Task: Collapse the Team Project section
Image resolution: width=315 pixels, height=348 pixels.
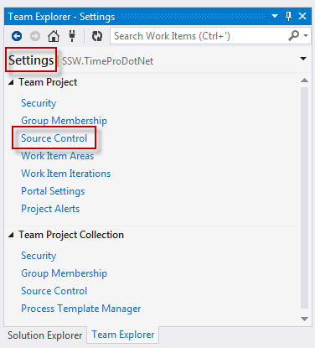Action: click(11, 82)
